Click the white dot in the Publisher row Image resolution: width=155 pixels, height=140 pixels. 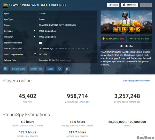coord(34,37)
